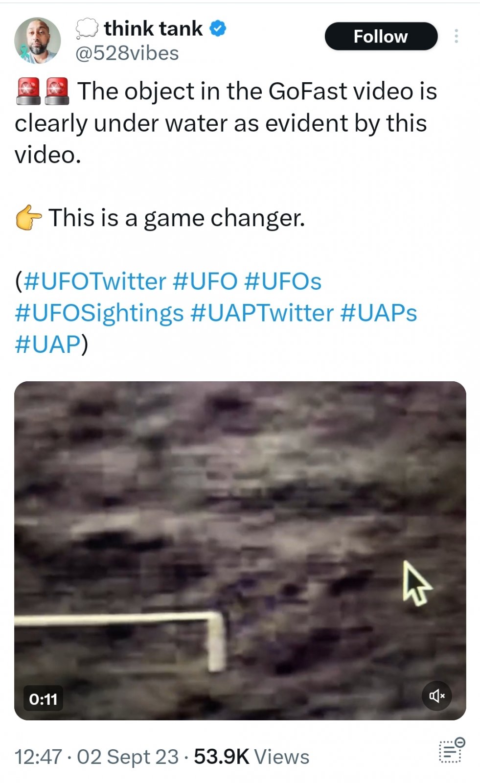Click the blue verified badge
Screen dimensions: 480x783
click(218, 29)
